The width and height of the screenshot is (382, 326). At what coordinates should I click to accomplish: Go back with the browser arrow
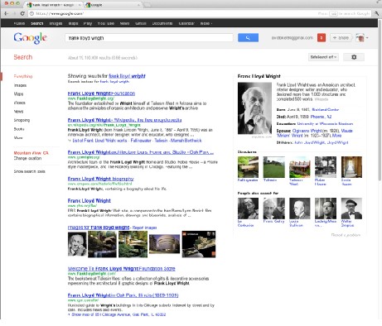coord(7,13)
